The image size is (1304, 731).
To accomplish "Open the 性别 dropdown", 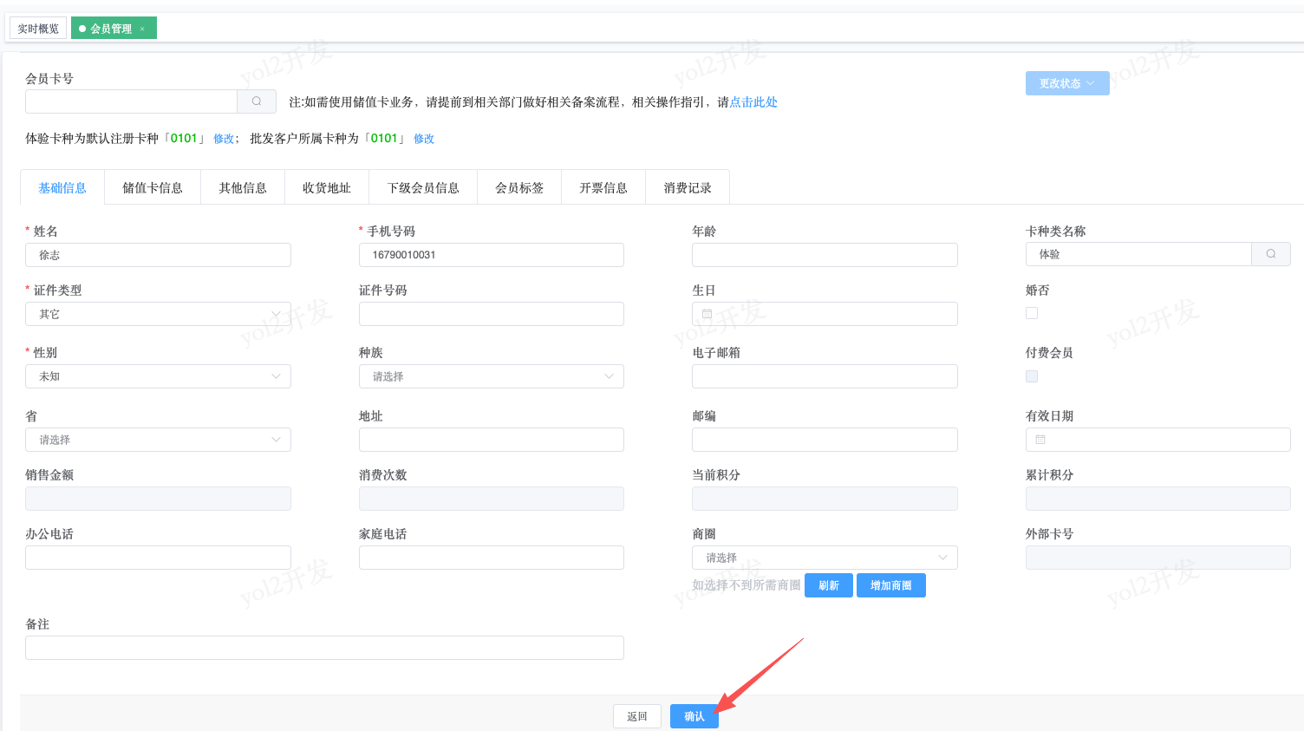I will (158, 376).
